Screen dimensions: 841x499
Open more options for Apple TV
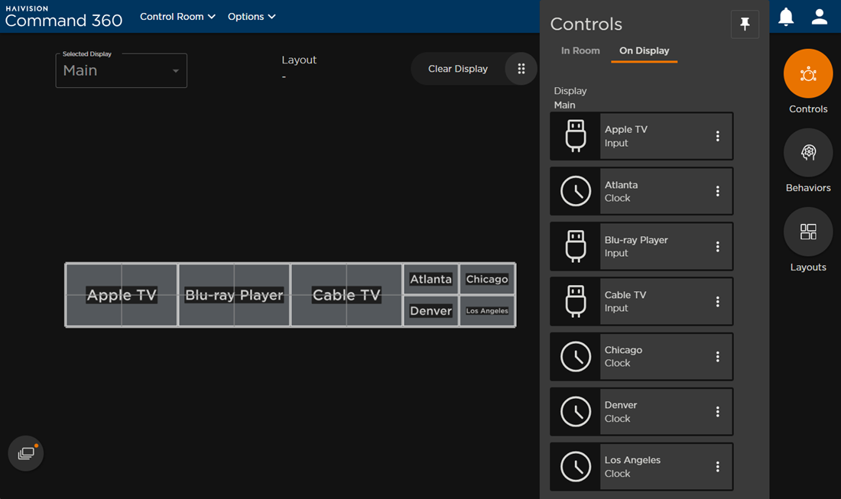pyautogui.click(x=718, y=136)
